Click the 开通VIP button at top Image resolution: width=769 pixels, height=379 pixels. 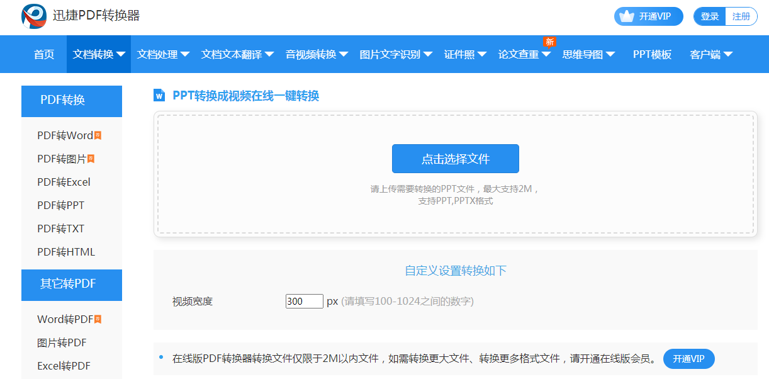tap(649, 16)
